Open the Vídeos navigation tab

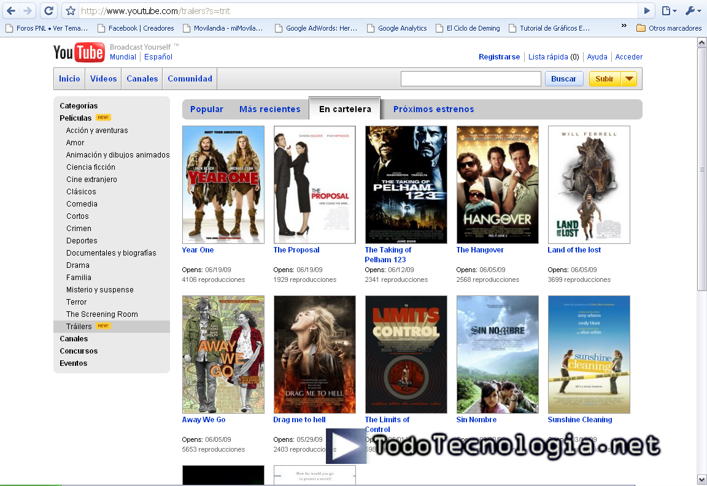pyautogui.click(x=103, y=79)
